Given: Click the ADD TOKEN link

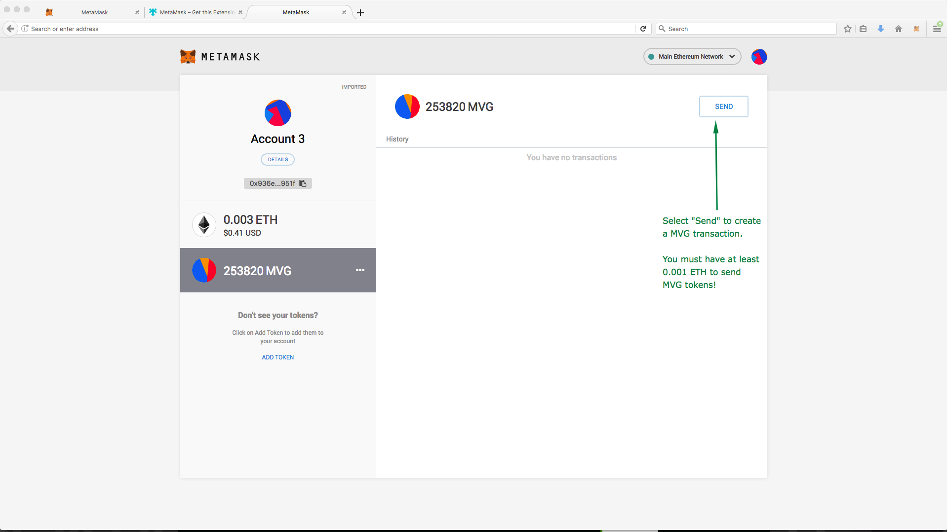Looking at the screenshot, I should tap(278, 357).
